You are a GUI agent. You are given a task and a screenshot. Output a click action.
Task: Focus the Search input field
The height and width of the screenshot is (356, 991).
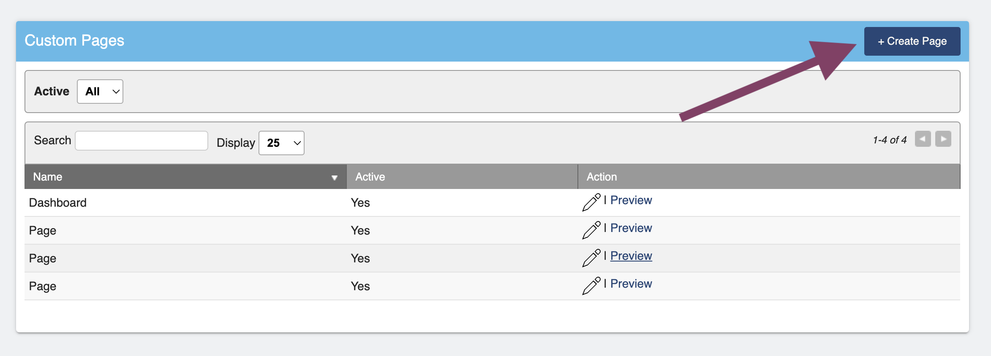[x=142, y=140]
